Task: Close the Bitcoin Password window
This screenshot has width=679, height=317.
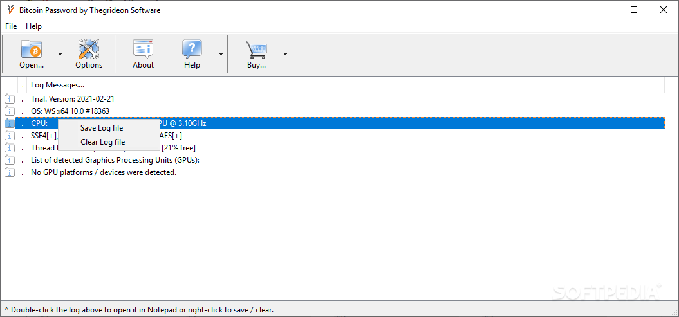Action: [664, 10]
